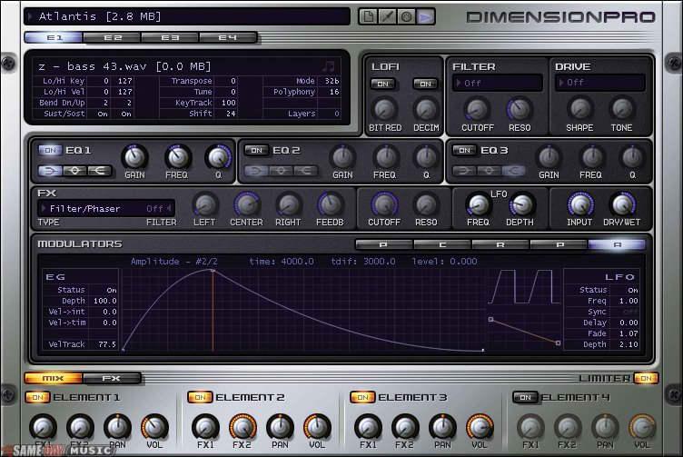Click LFO Status value On

click(x=632, y=290)
